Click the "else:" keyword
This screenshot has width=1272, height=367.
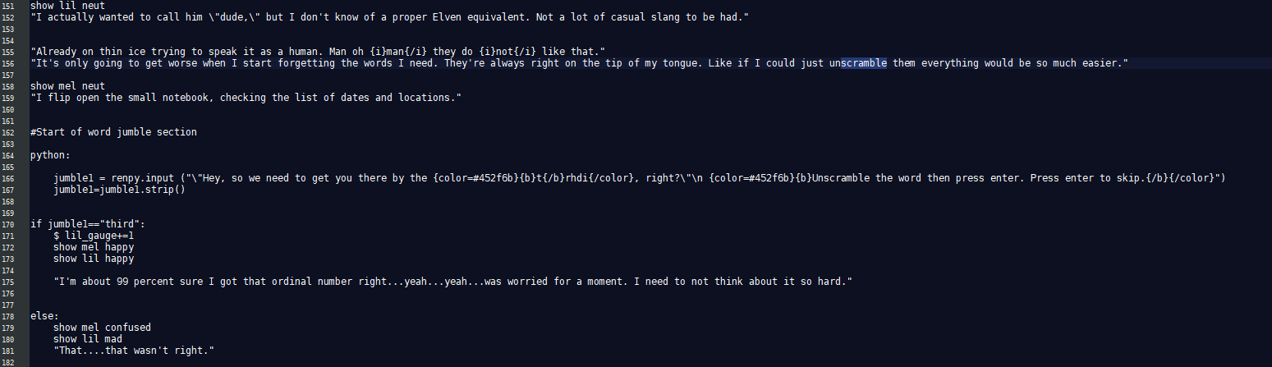coord(45,315)
